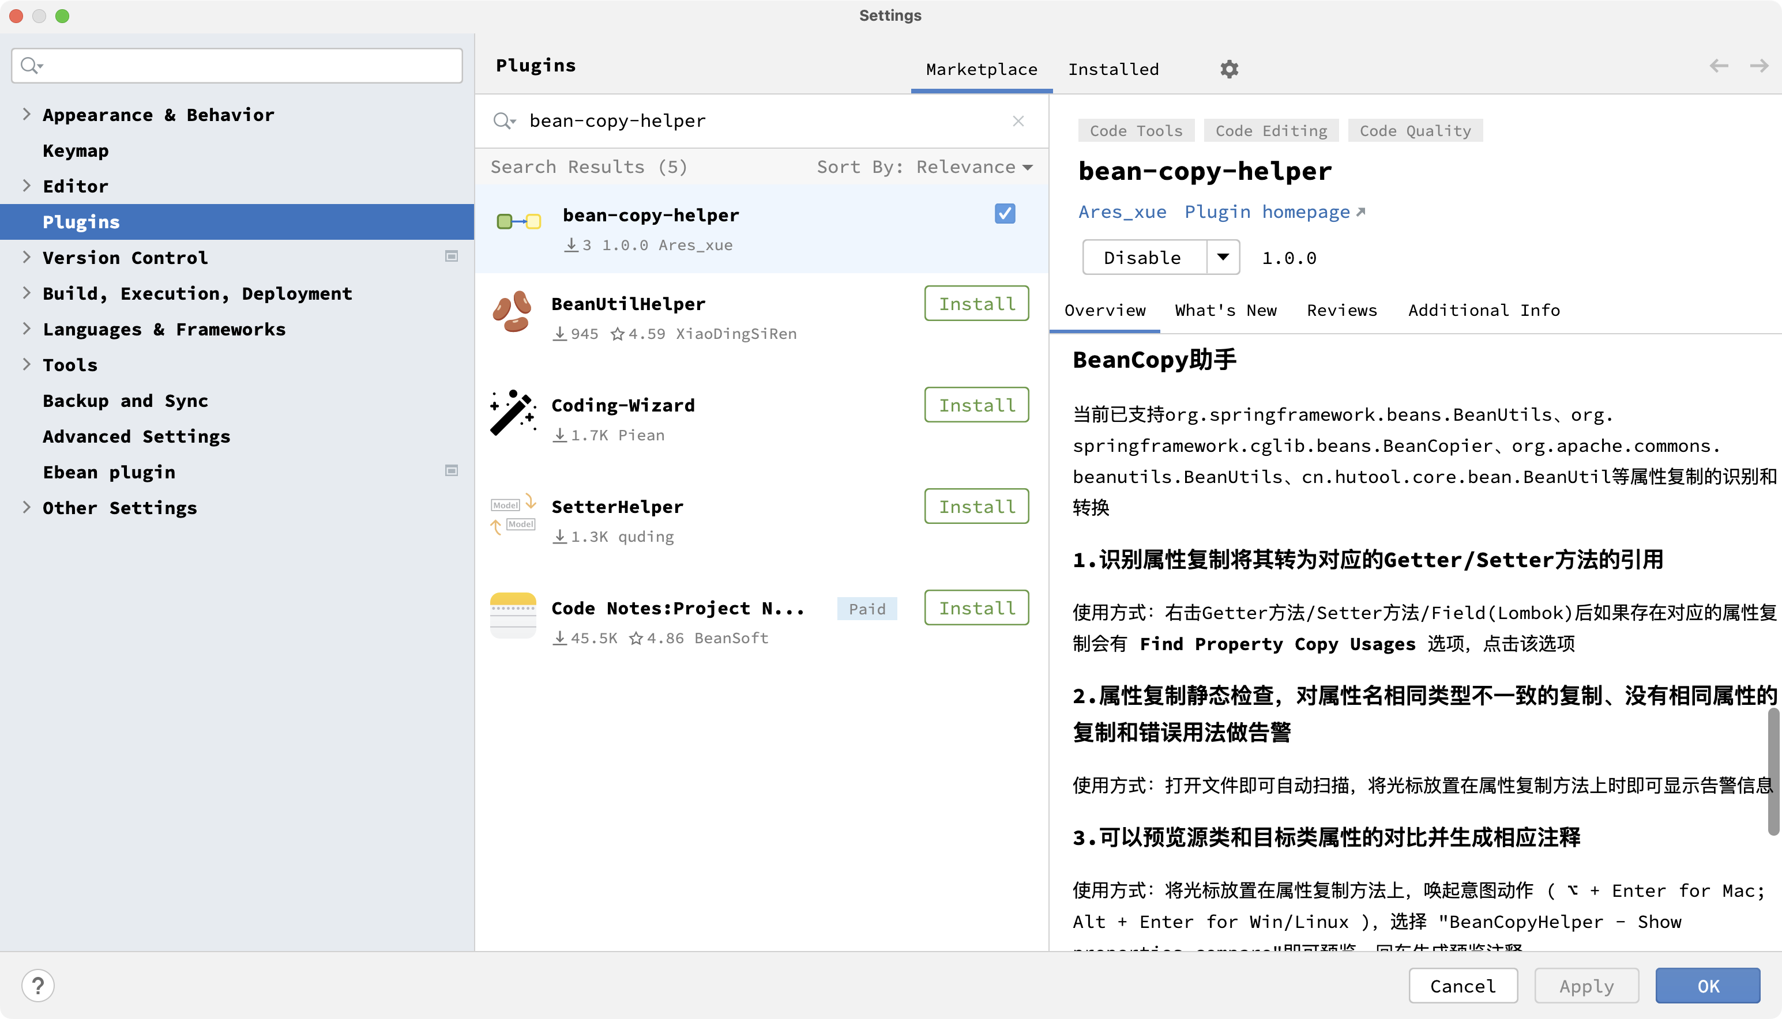Image resolution: width=1782 pixels, height=1019 pixels.
Task: Click the BeanUtilHelper beans icon
Action: pos(513,312)
